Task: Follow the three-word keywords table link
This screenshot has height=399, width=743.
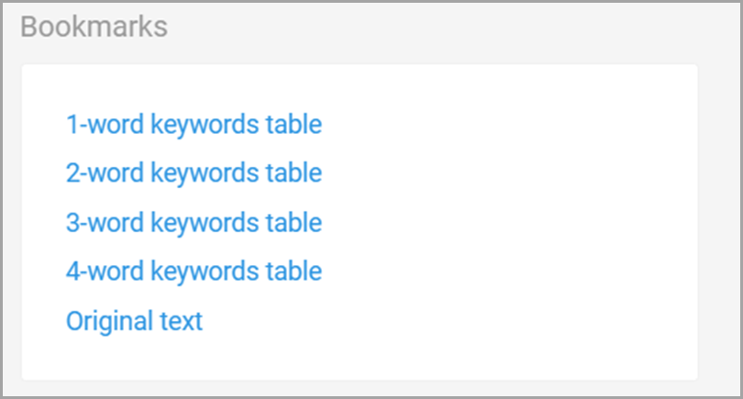Action: tap(194, 223)
